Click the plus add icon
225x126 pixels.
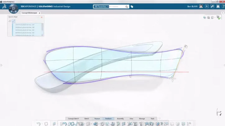[x=207, y=7]
